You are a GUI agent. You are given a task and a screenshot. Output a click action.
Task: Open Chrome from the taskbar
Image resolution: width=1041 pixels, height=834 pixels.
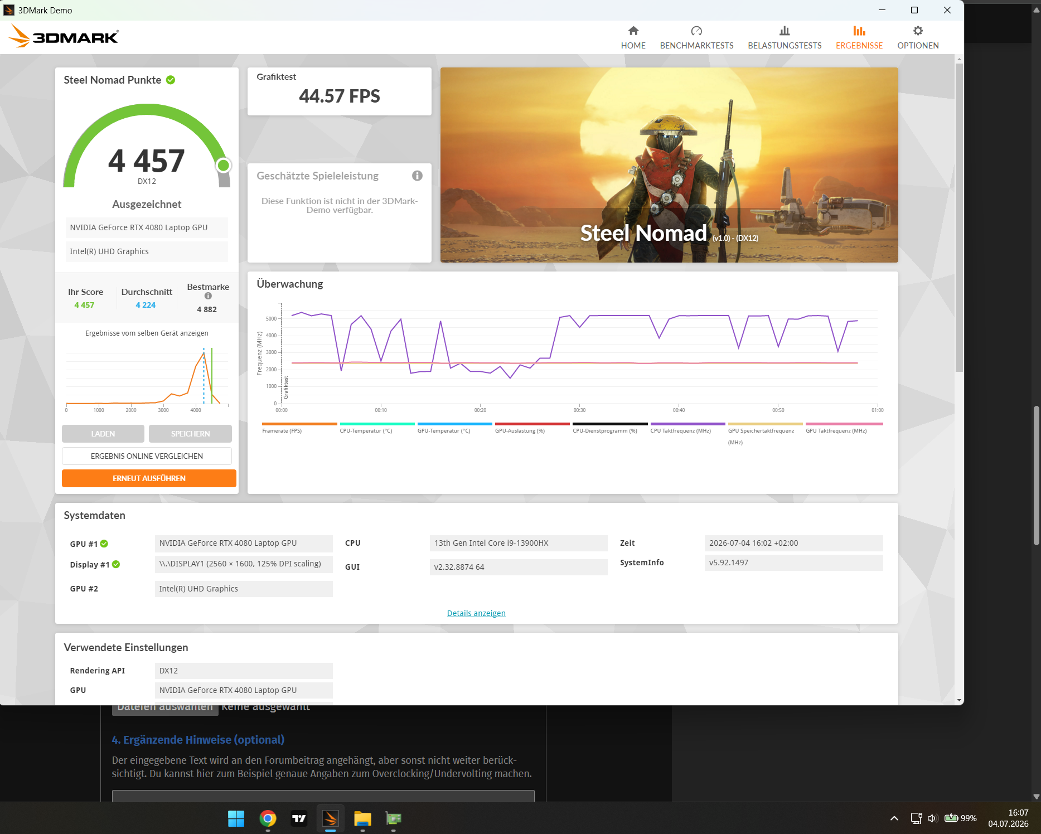(268, 818)
